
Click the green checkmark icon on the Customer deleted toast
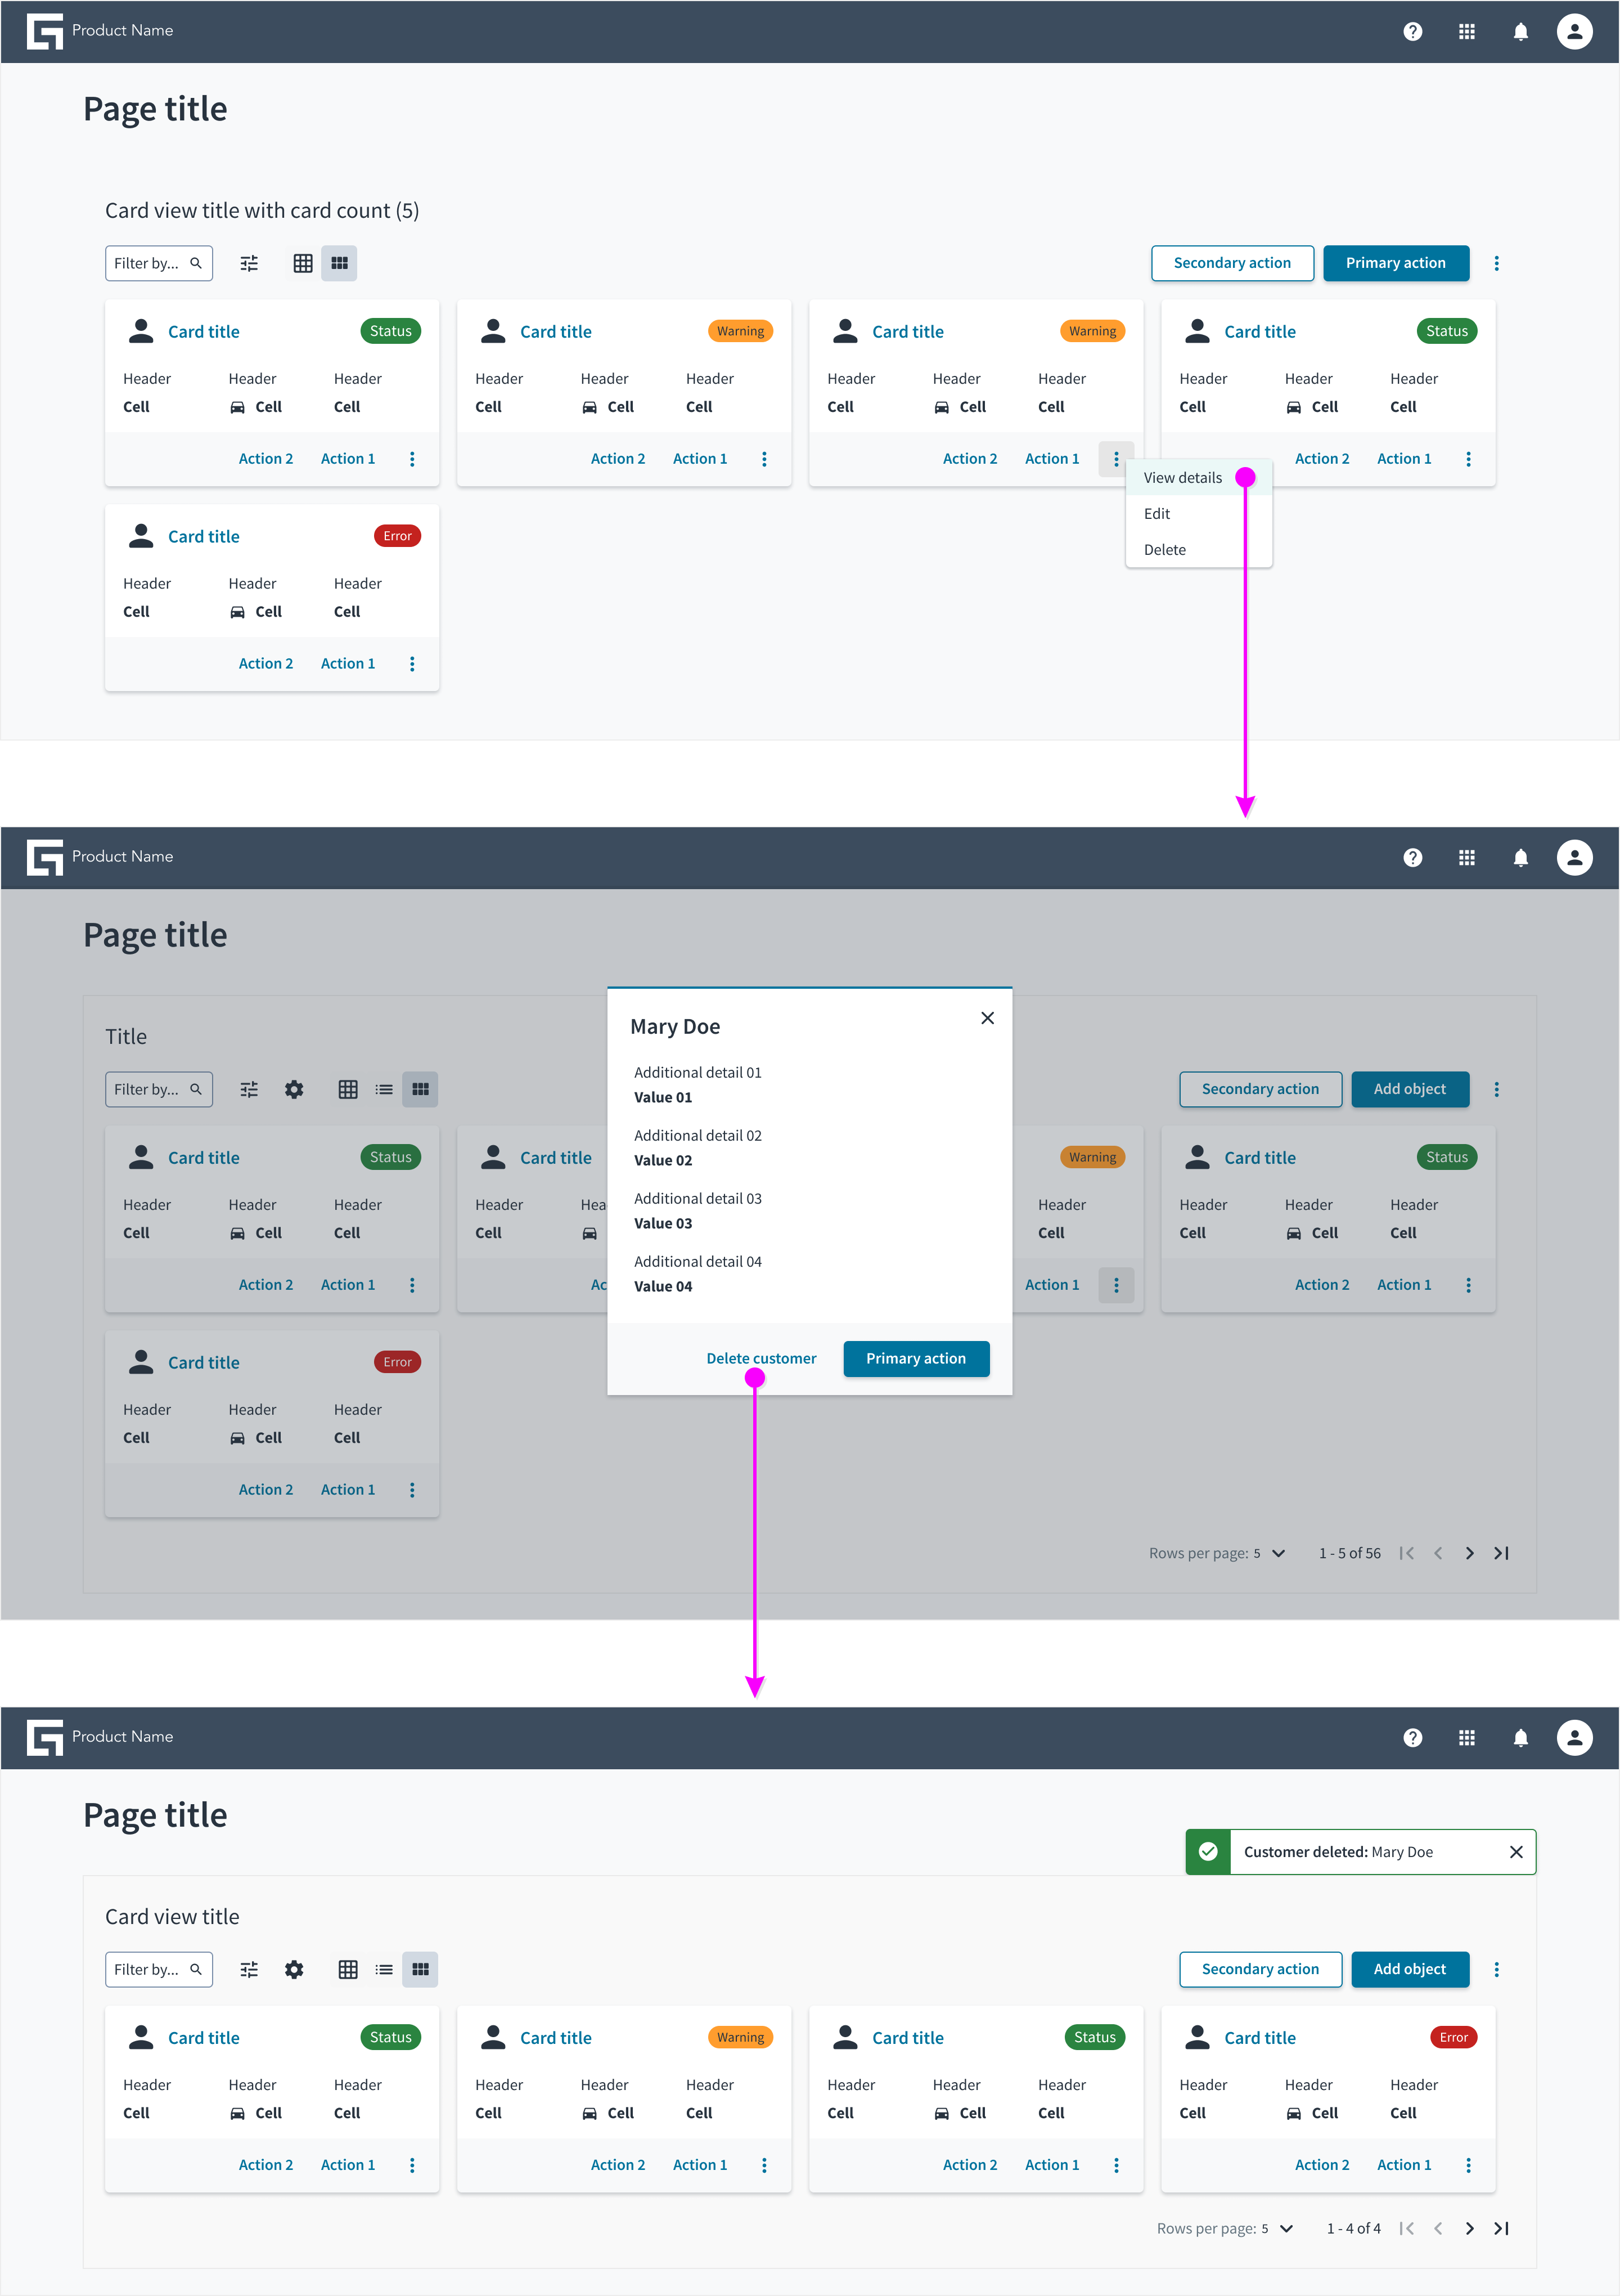tap(1207, 1852)
